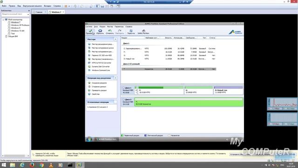Collapse the Мастера wizards panel
Image resolution: width=298 pixels, height=168 pixels.
[115, 39]
